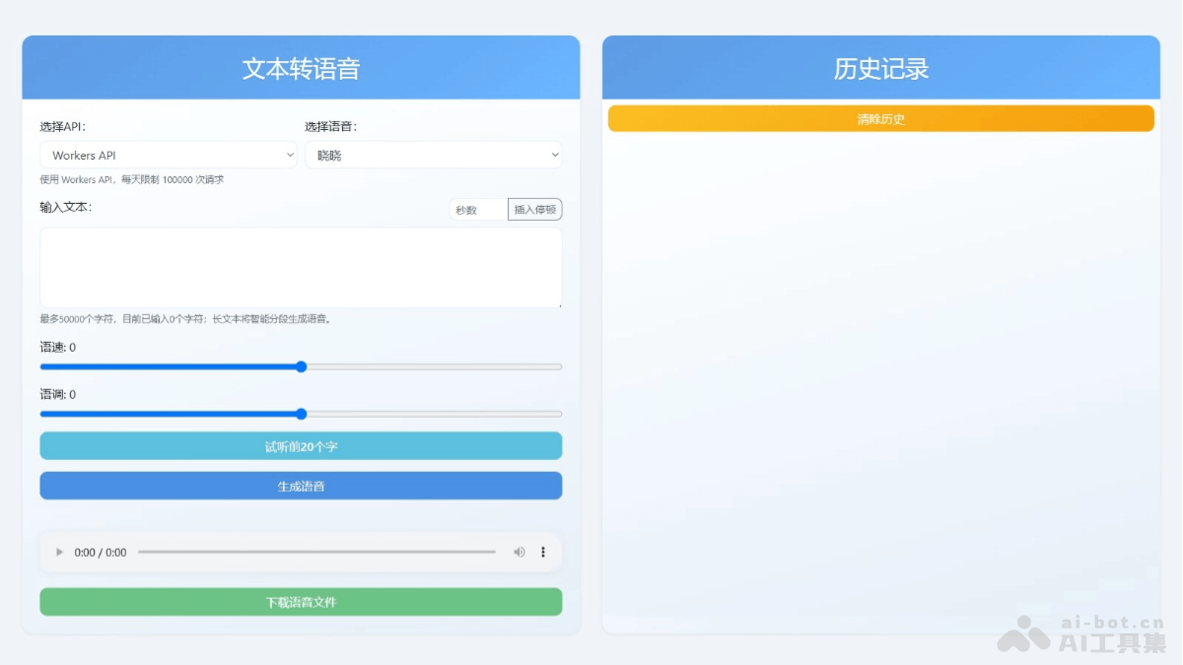1183x665 pixels.
Task: Mute audio using the speaker icon
Action: [x=520, y=552]
